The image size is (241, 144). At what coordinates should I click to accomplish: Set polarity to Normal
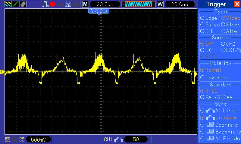pyautogui.click(x=211, y=70)
